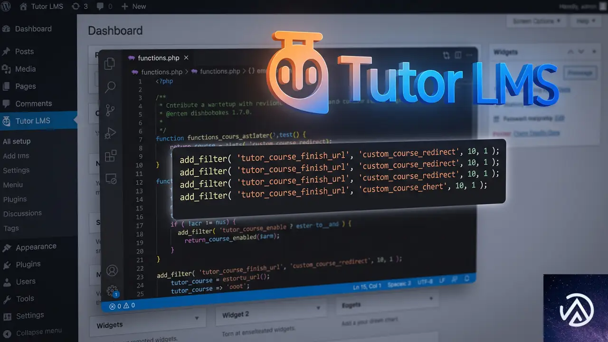Click the second functions.php breadcrumb
This screenshot has height=342, width=608.
[x=216, y=71]
